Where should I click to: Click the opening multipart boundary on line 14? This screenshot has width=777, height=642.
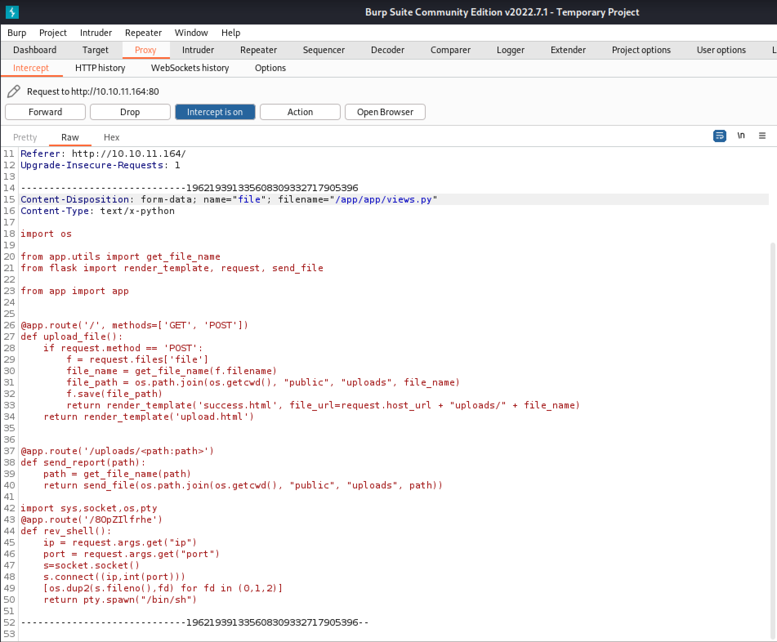190,188
